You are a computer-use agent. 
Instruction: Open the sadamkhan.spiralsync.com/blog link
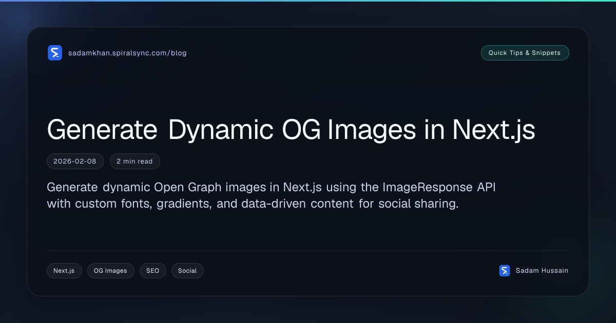(x=127, y=53)
